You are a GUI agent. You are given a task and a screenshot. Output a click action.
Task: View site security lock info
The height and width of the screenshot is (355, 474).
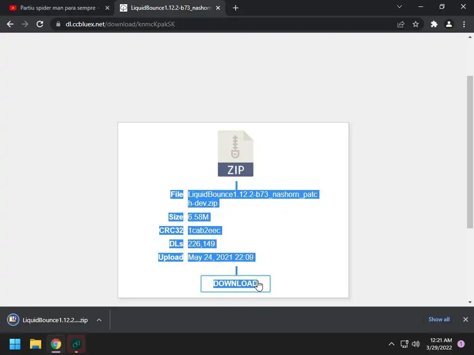coord(58,24)
